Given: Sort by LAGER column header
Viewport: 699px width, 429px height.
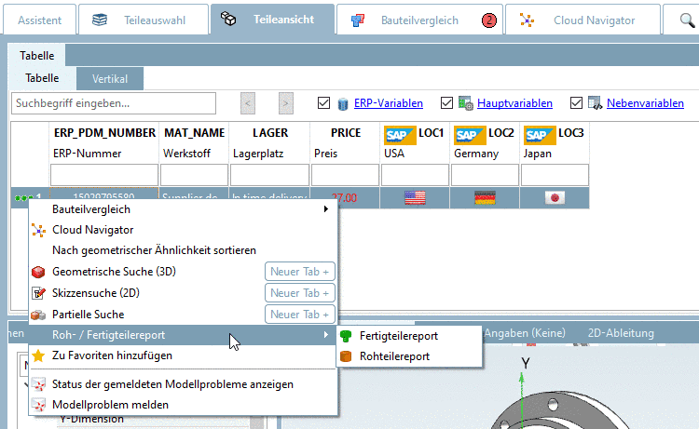Looking at the screenshot, I should click(270, 133).
